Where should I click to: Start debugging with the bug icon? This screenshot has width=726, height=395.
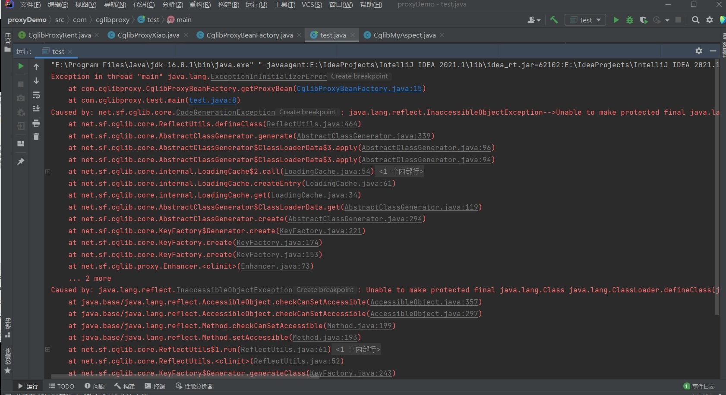click(630, 20)
